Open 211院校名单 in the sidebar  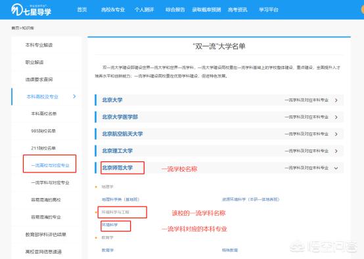[x=43, y=148]
